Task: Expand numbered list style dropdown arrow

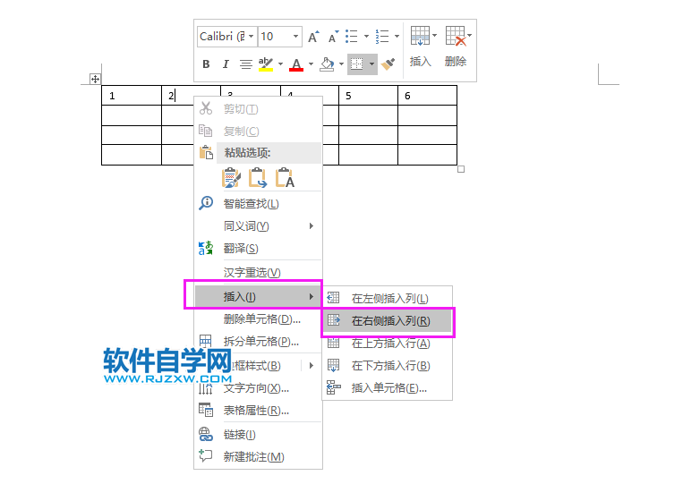Action: tap(397, 37)
